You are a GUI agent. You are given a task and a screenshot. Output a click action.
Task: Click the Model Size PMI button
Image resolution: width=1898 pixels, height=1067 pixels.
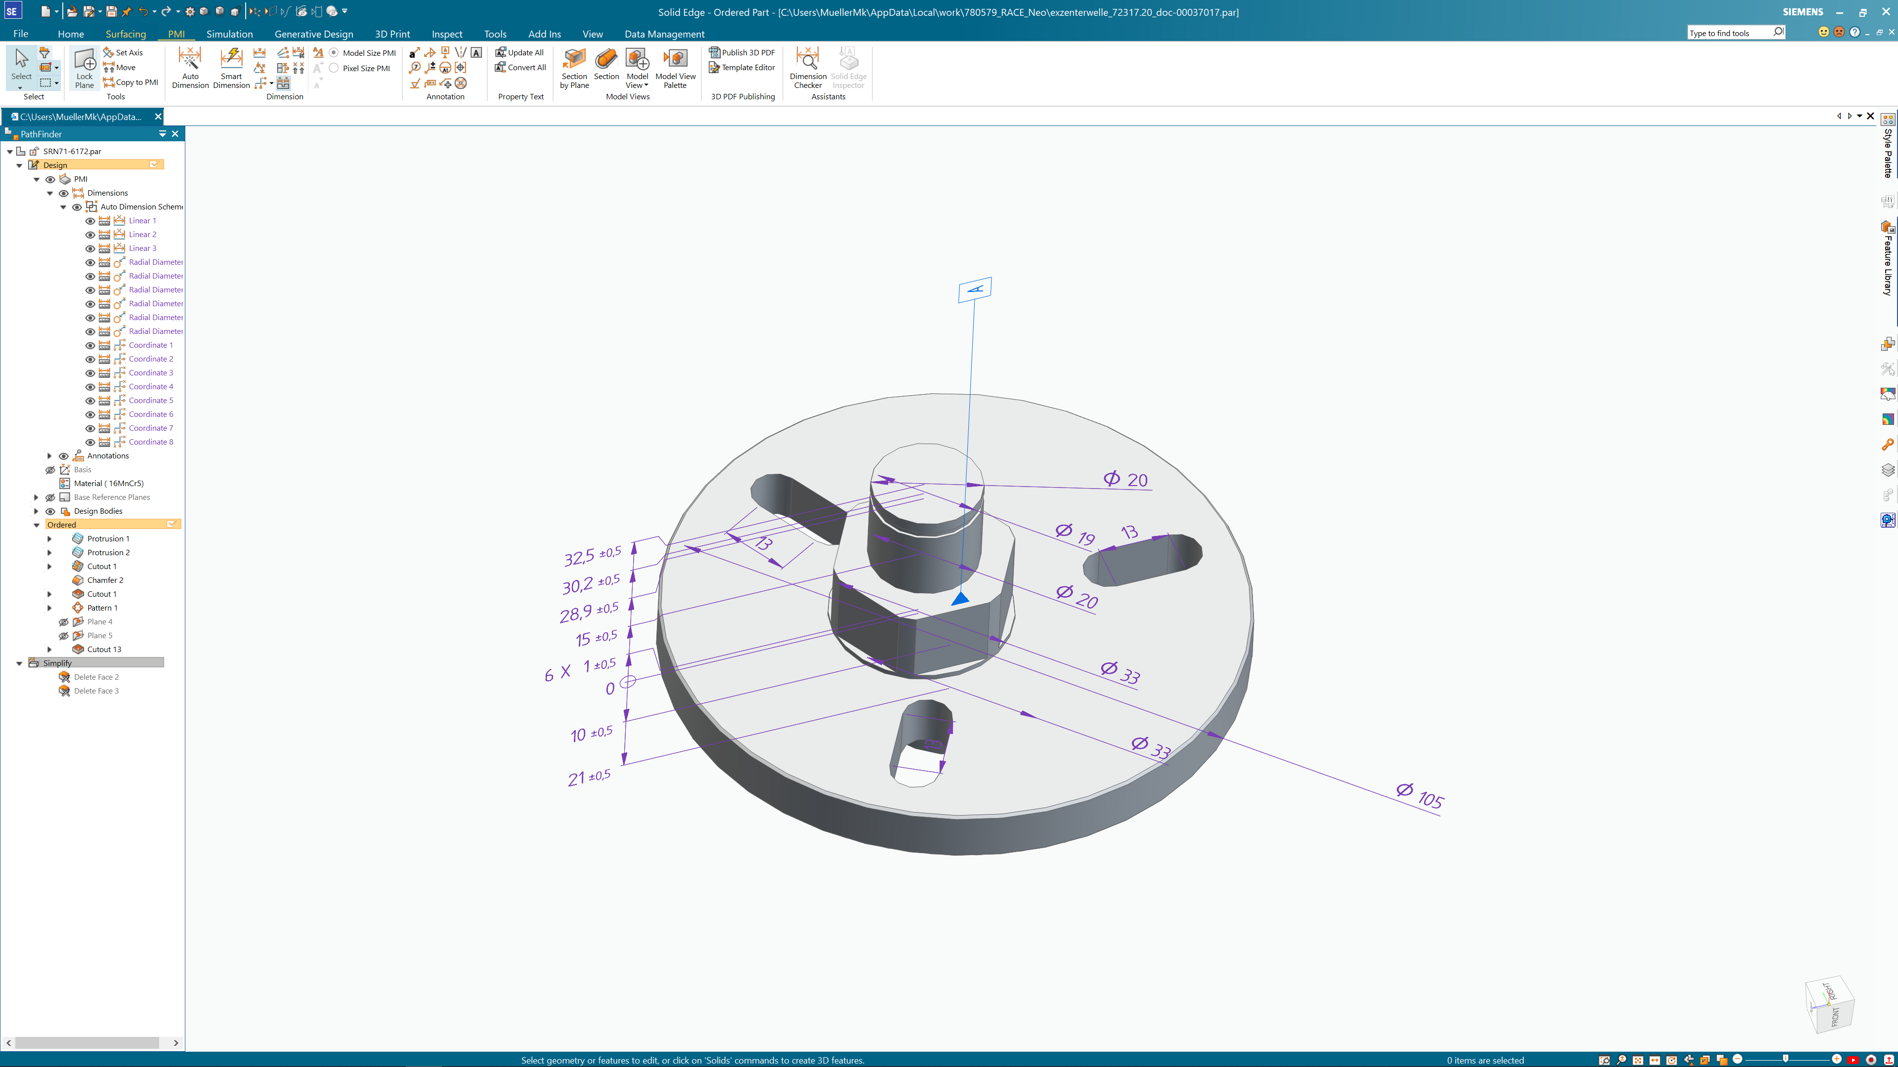tap(335, 52)
